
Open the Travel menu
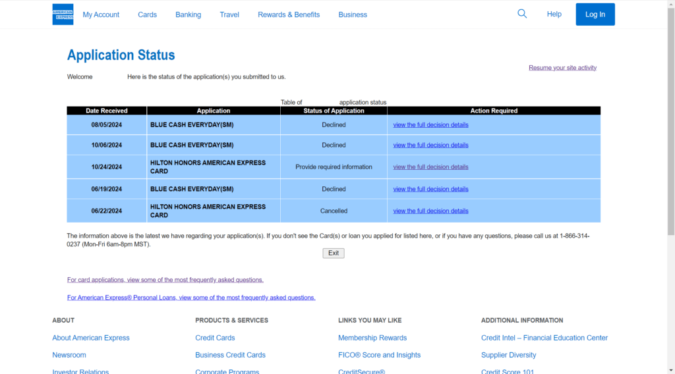click(229, 14)
